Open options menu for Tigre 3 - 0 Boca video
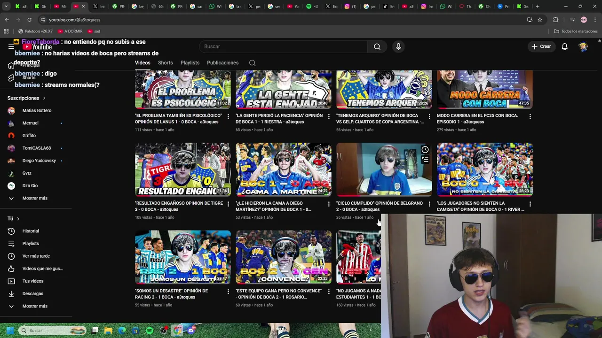Image resolution: width=602 pixels, height=338 pixels. click(x=228, y=204)
